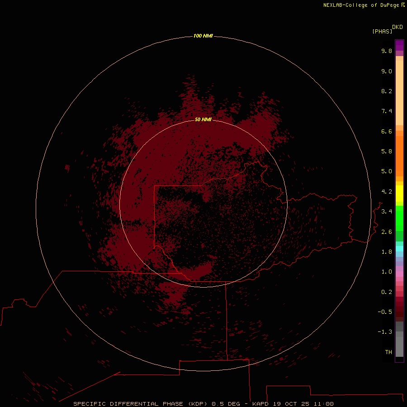
Task: Click the bright green segment of the color bar
Action: 399,218
